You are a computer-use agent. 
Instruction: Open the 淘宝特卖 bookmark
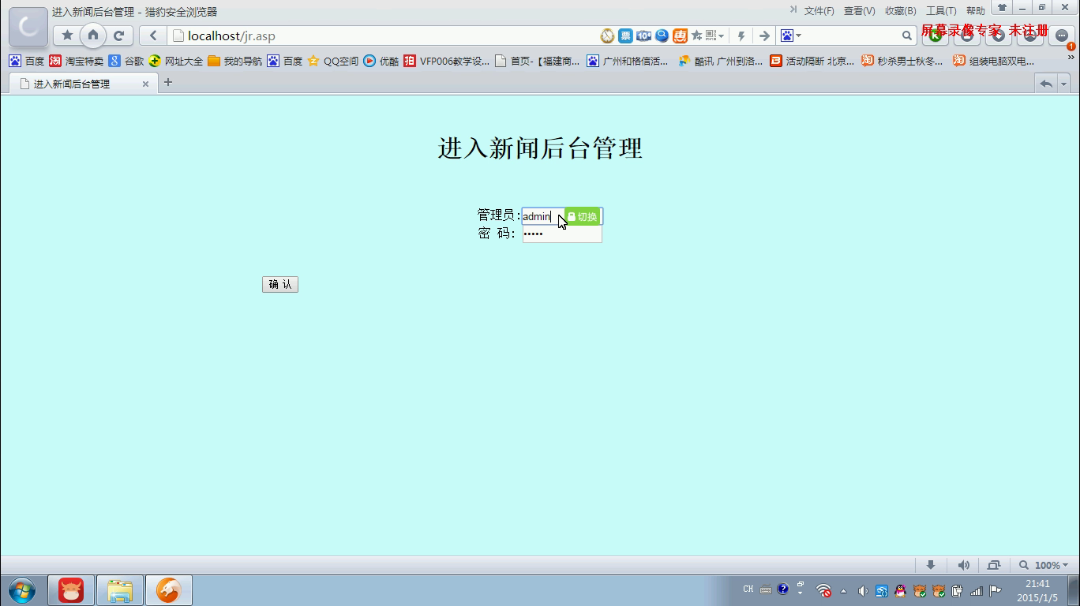[x=77, y=61]
